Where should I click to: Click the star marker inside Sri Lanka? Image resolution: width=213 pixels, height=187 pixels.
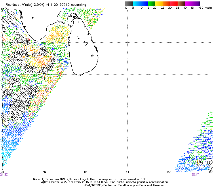[x=92, y=55]
